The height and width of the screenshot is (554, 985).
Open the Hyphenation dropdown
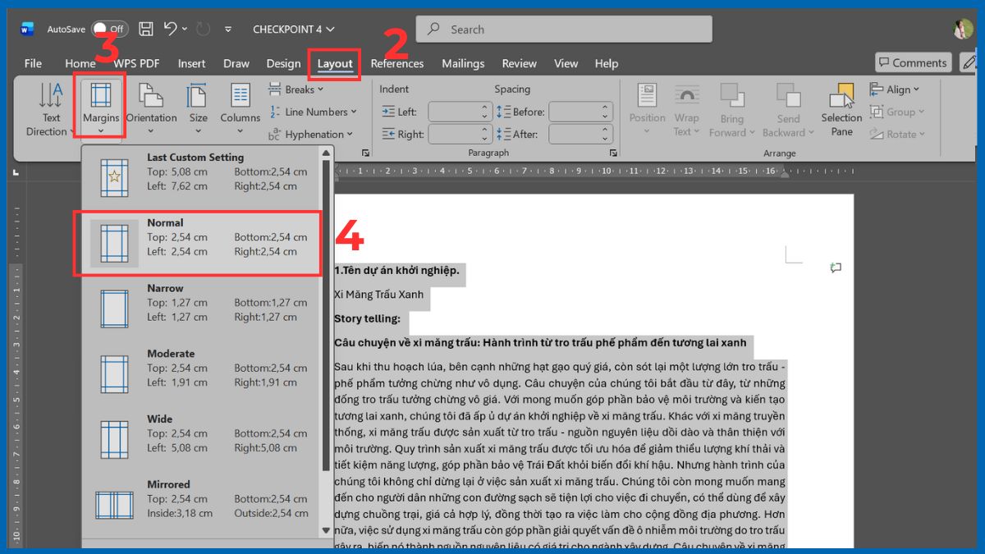tap(313, 134)
